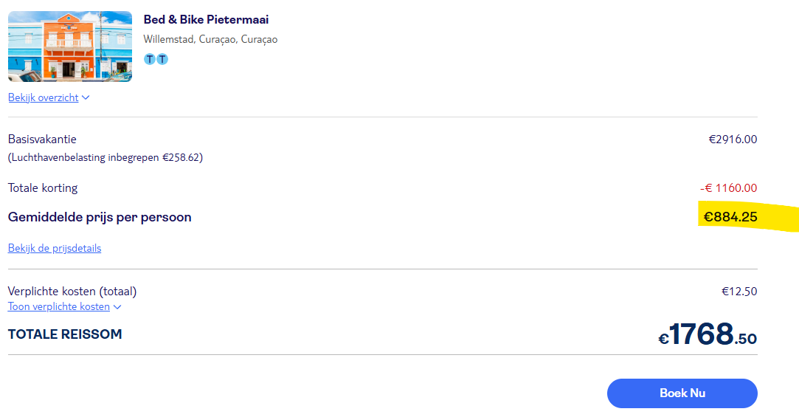799x420 pixels.
Task: Click the TOTALE REISSOM heading
Action: click(65, 334)
